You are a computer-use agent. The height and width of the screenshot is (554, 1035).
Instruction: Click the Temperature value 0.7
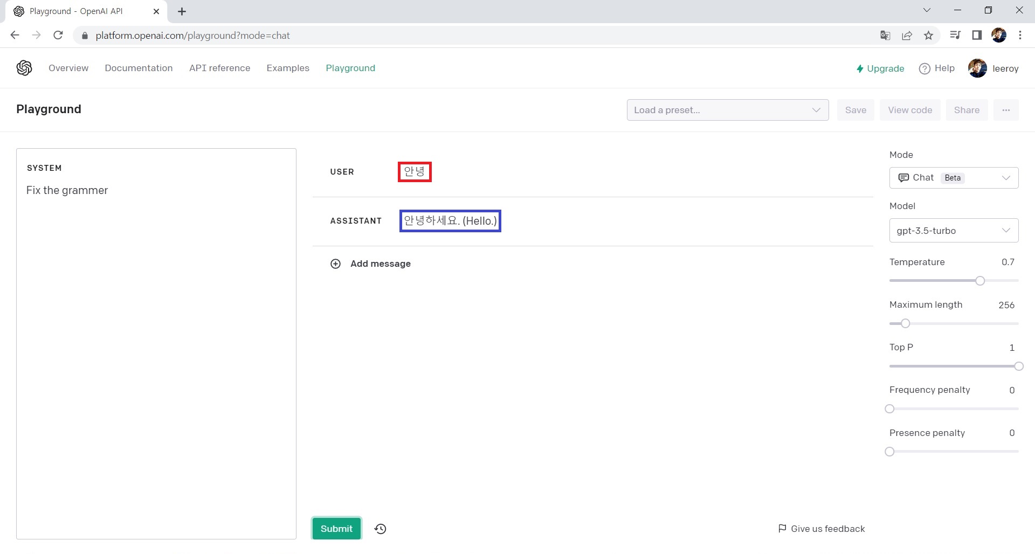(1008, 262)
